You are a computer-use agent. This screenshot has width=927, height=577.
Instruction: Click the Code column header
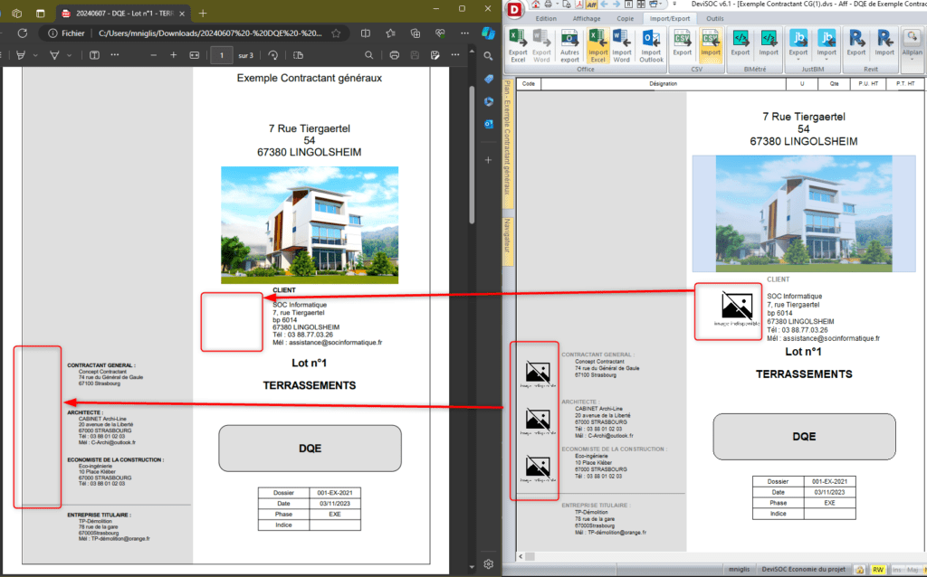529,84
